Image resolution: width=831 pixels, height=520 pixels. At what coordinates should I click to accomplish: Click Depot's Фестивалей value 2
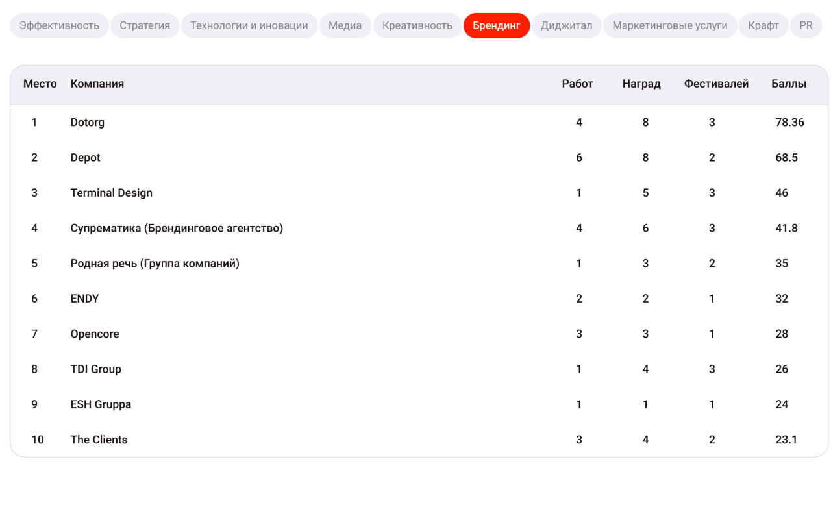(x=712, y=158)
